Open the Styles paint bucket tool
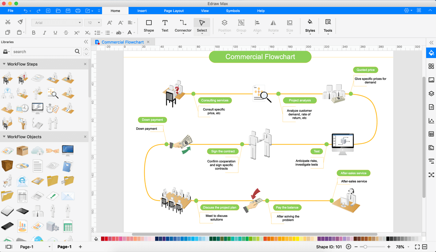Viewport: 436px width, 252px height. [x=310, y=26]
